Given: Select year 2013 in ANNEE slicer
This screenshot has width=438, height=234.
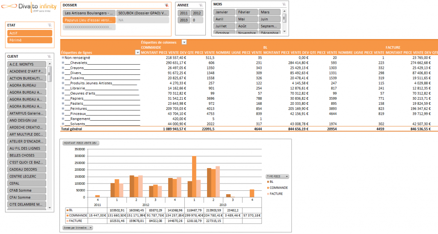Looking at the screenshot, I should click(183, 20).
